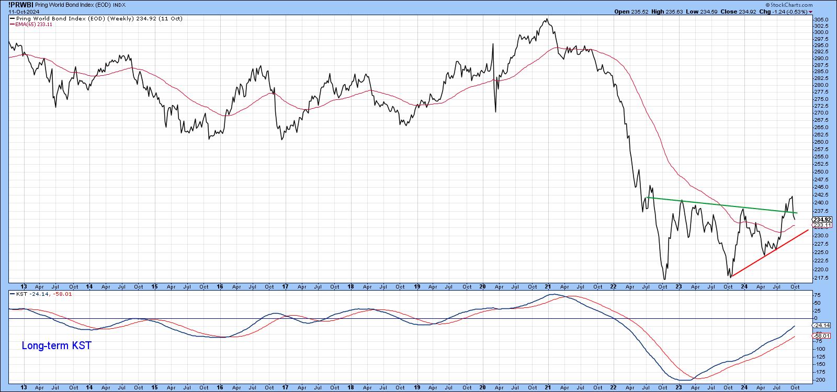
Task: Click the 290.0 label on the price axis
Action: [x=822, y=58]
